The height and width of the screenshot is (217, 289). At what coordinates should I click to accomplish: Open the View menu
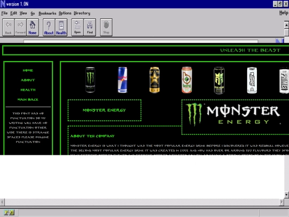23,13
